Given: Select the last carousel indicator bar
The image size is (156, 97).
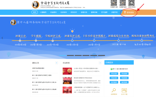Looking at the screenshot, I should (101, 55).
